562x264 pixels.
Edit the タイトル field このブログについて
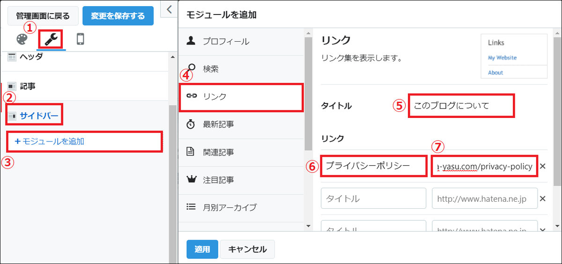coord(461,106)
